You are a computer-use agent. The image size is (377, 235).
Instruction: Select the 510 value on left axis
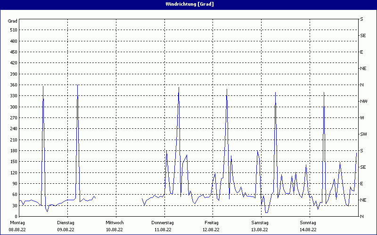tap(13, 30)
